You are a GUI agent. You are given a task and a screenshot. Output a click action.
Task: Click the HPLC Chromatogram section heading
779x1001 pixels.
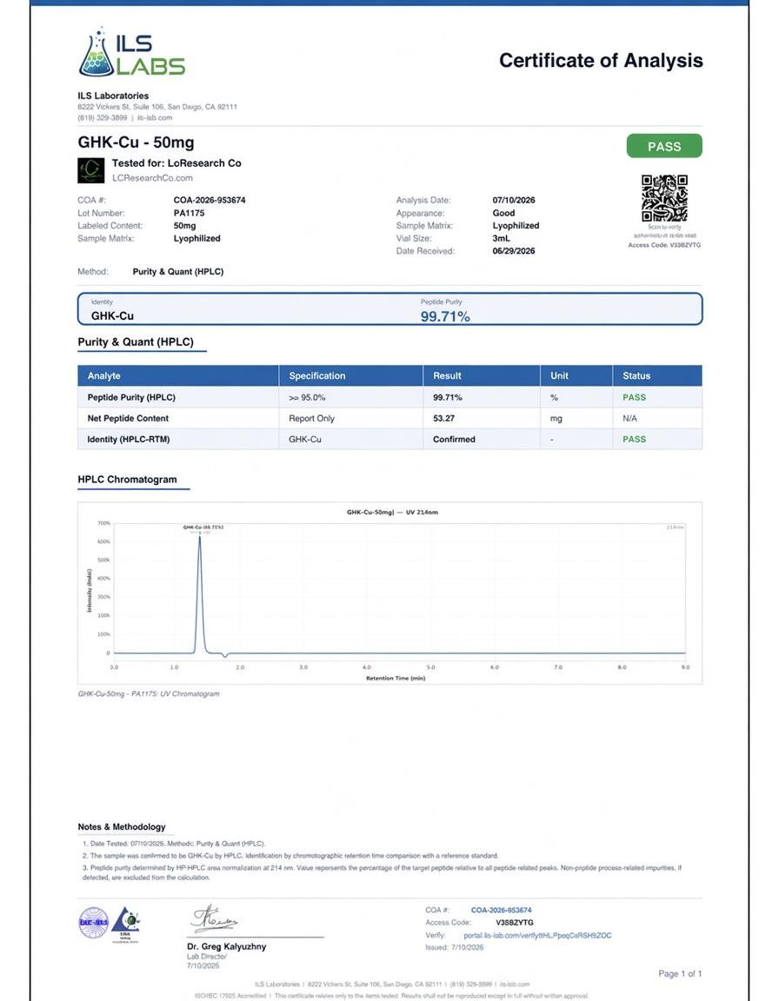127,480
